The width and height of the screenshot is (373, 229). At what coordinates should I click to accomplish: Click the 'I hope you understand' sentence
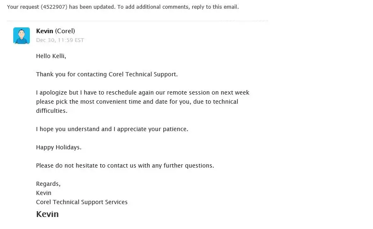112,129
